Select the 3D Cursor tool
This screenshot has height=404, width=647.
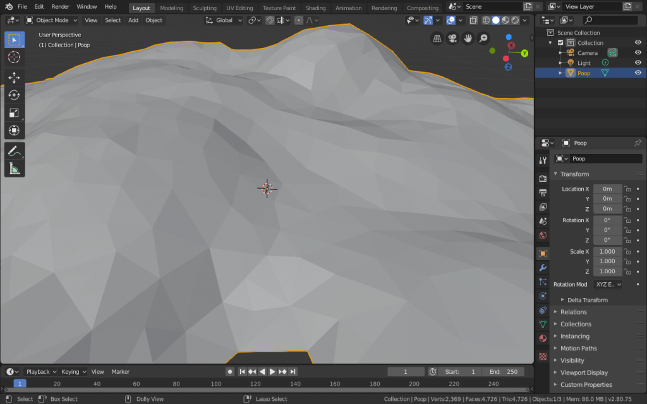click(x=15, y=57)
